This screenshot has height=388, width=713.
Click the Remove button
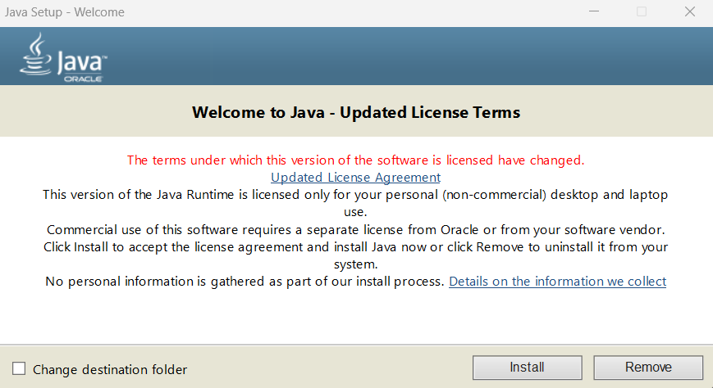(x=648, y=367)
